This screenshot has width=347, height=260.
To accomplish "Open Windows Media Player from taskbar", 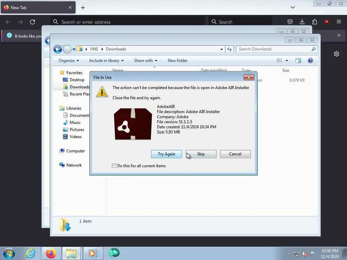I will (93, 253).
